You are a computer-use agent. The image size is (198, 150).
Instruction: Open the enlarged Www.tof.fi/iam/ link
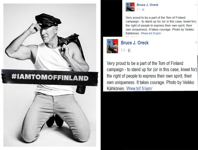(x=139, y=88)
